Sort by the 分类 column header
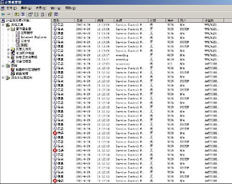The width and height of the screenshot is (232, 184). [157, 20]
